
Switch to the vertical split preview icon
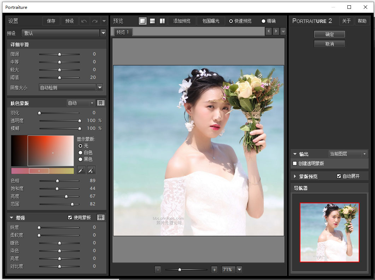tap(162, 21)
